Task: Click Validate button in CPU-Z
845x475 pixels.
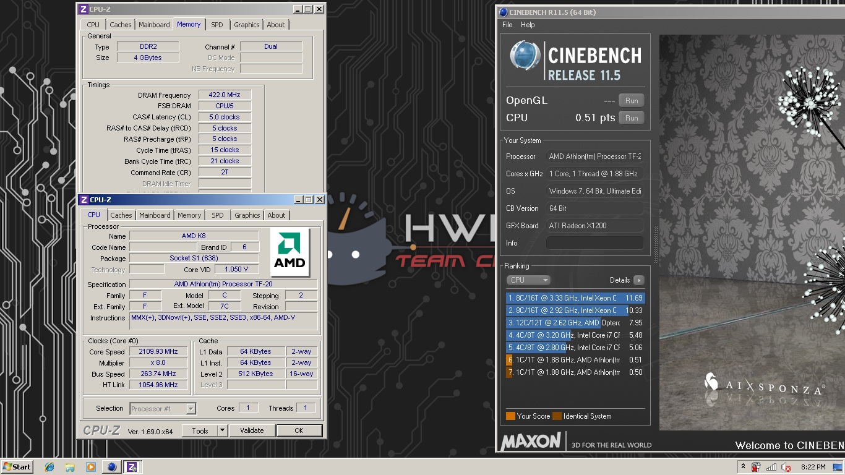Action: click(x=252, y=430)
